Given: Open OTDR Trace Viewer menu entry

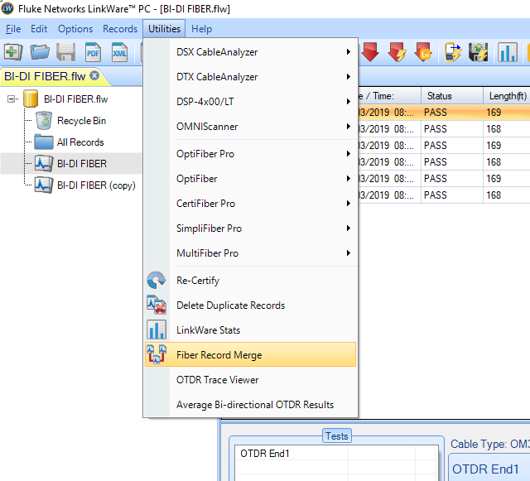Looking at the screenshot, I should [250, 380].
